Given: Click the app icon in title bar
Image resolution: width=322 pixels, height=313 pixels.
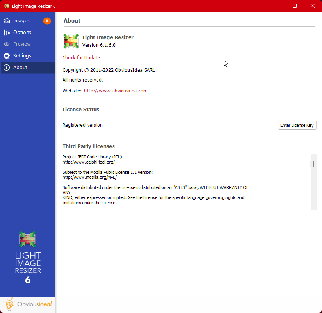Looking at the screenshot, I should tap(7, 6).
